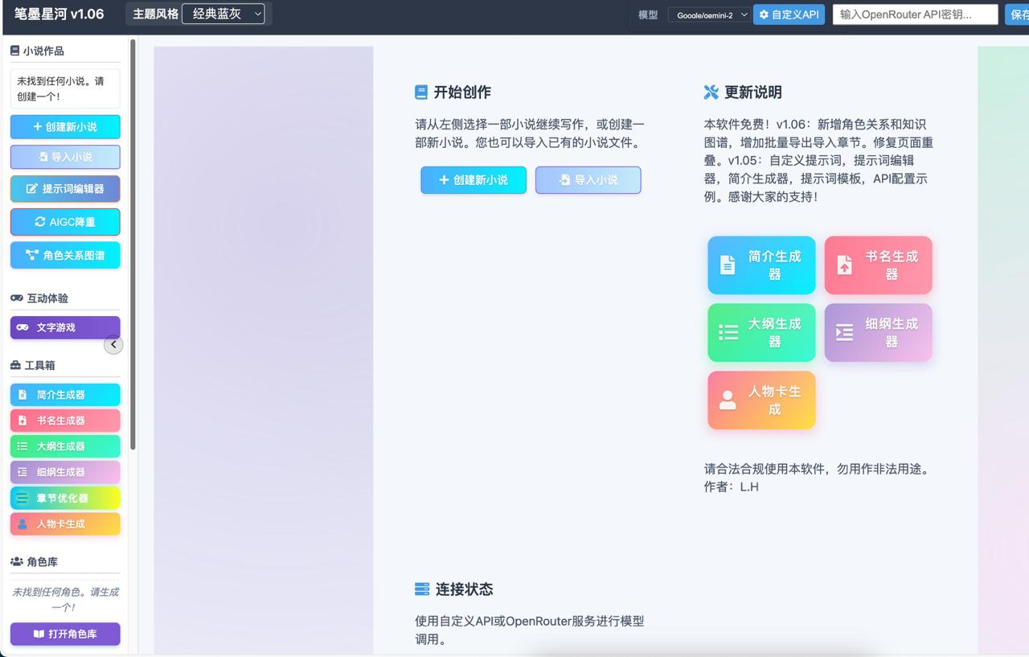
Task: Click the 创建新小说 button in main area
Action: coord(473,180)
